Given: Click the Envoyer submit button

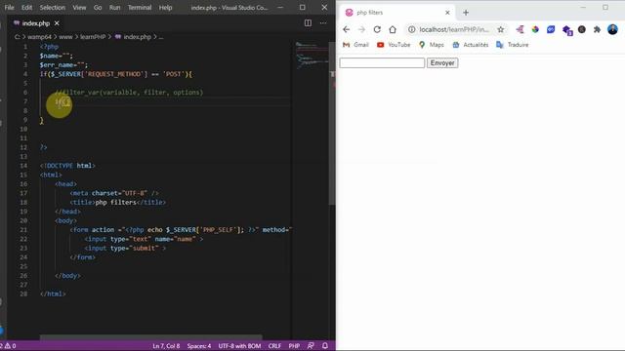Looking at the screenshot, I should pos(442,62).
